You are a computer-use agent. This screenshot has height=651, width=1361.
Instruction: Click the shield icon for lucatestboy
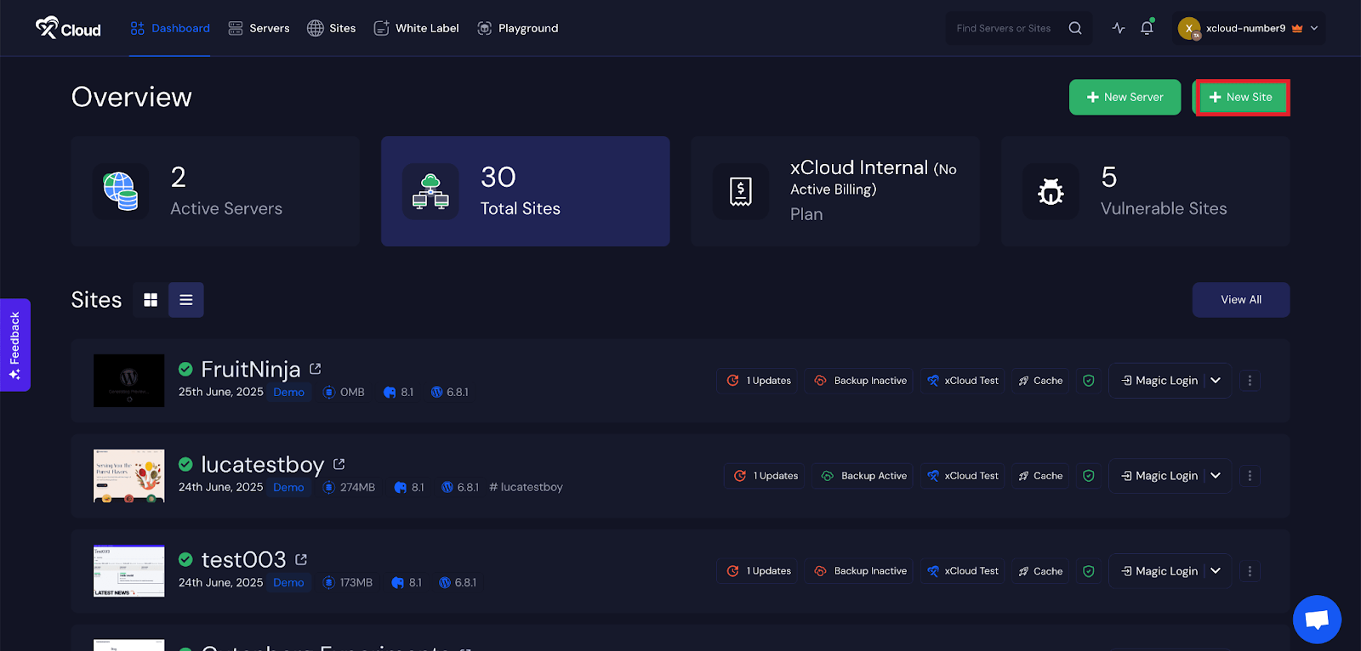tap(1088, 476)
